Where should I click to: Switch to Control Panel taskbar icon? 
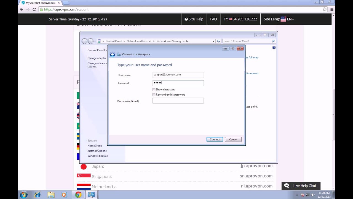click(x=91, y=195)
